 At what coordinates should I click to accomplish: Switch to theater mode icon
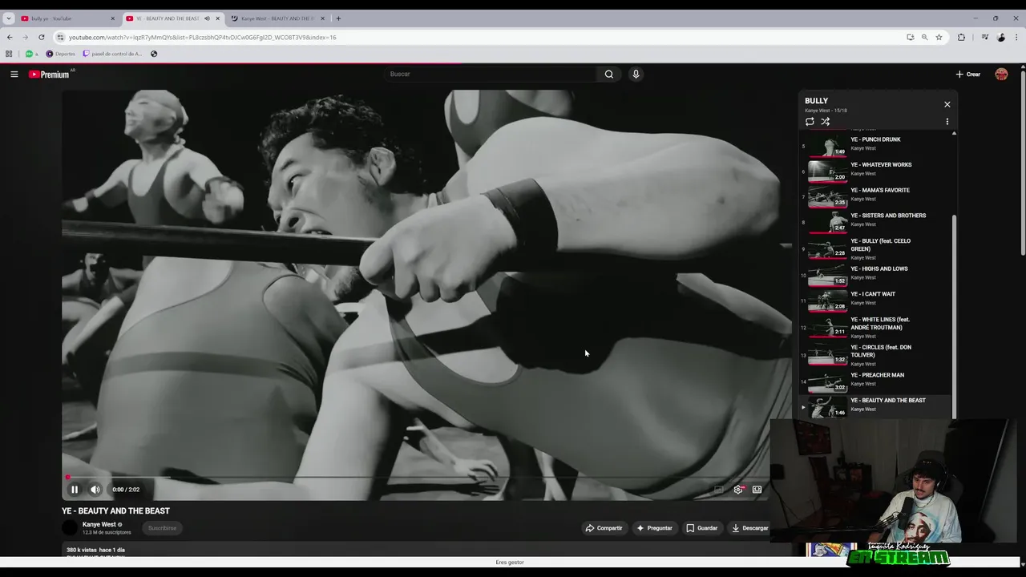(757, 490)
